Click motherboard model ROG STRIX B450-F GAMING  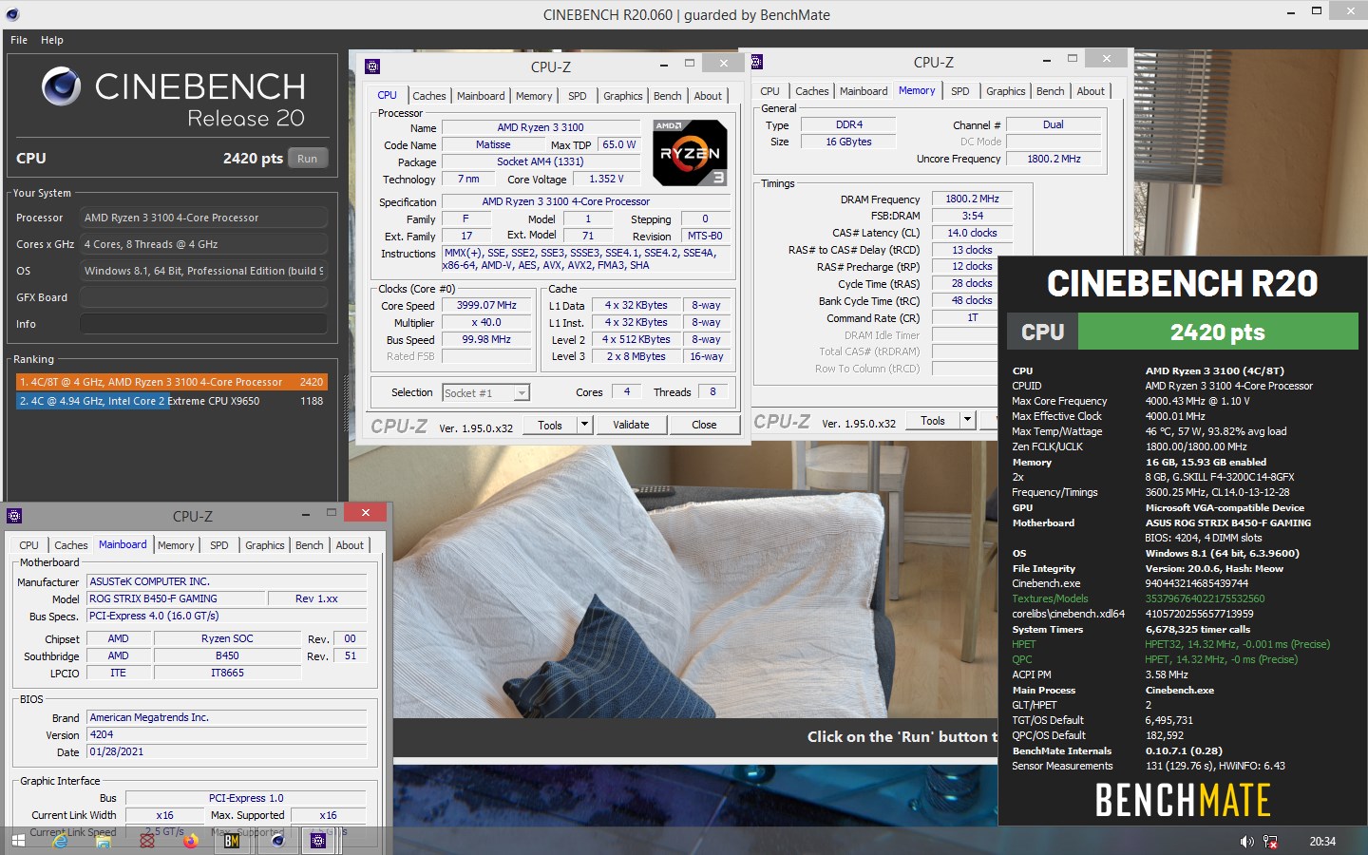176,598
